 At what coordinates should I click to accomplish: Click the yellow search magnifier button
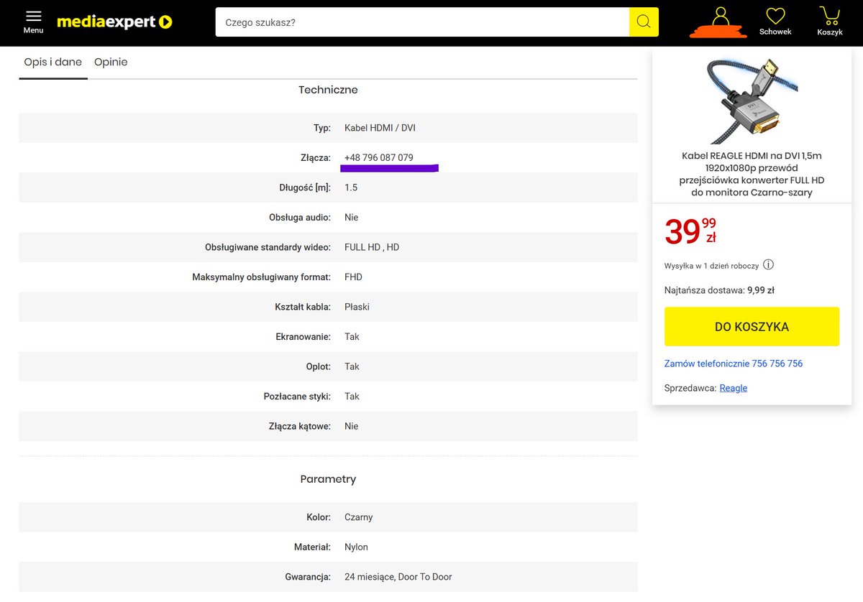[644, 22]
